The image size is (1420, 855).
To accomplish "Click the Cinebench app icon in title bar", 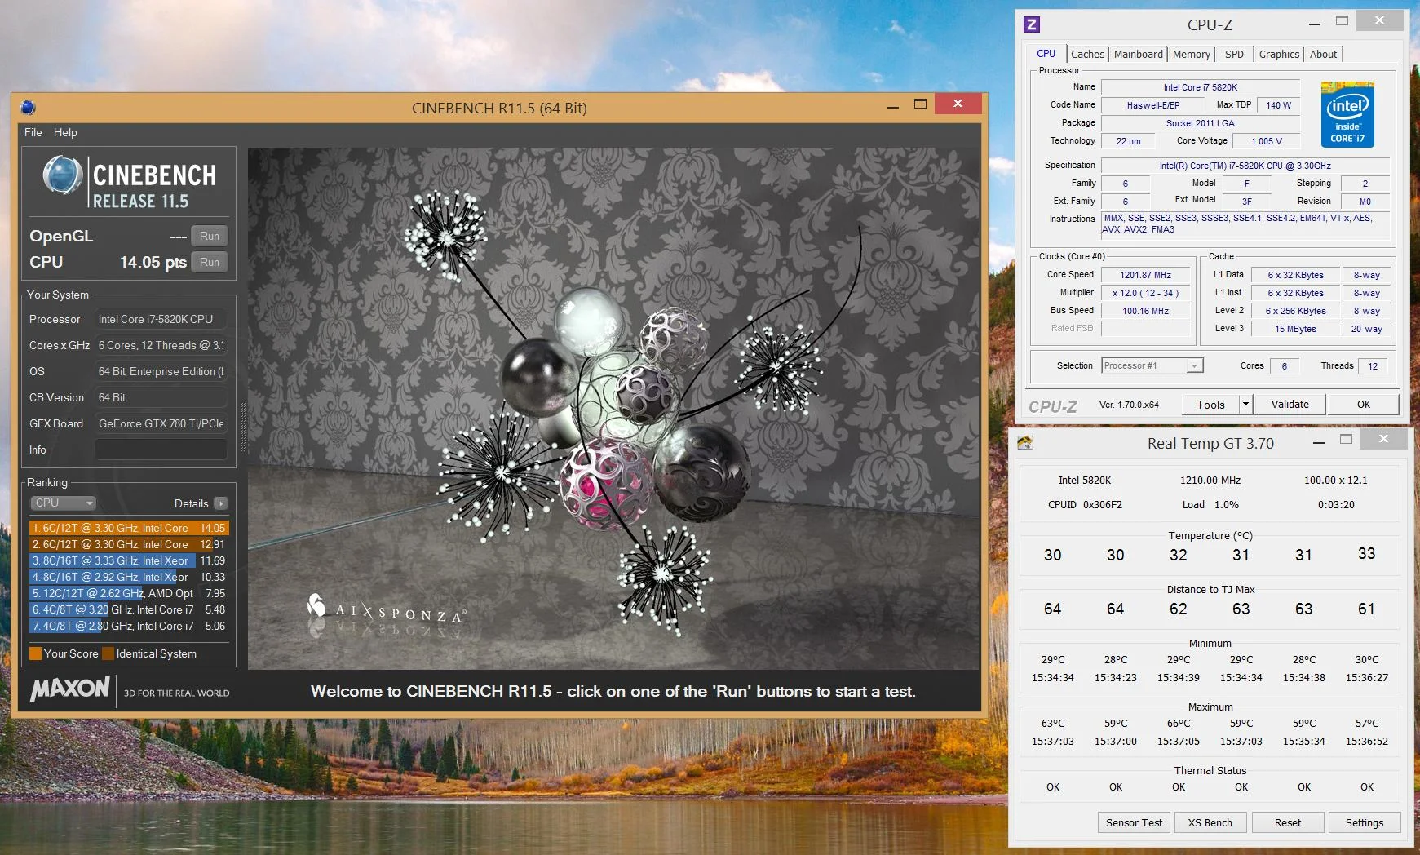I will pyautogui.click(x=28, y=107).
